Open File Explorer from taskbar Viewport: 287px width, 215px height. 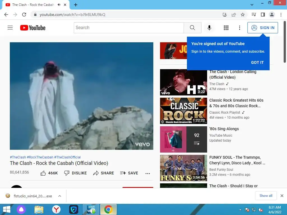tap(39, 209)
